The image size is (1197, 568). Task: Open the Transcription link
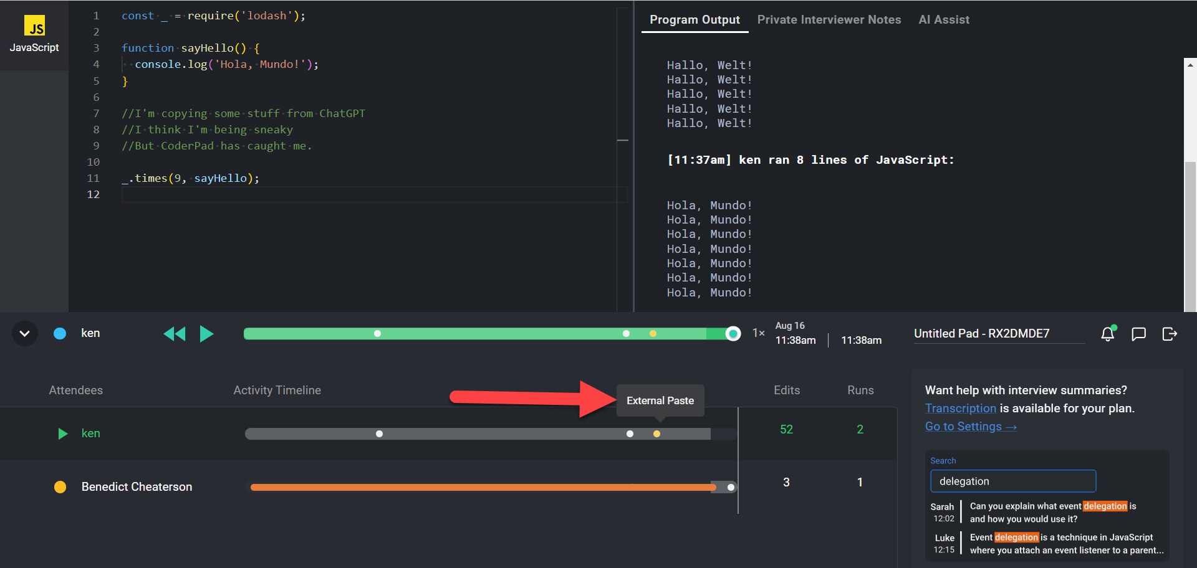(960, 409)
